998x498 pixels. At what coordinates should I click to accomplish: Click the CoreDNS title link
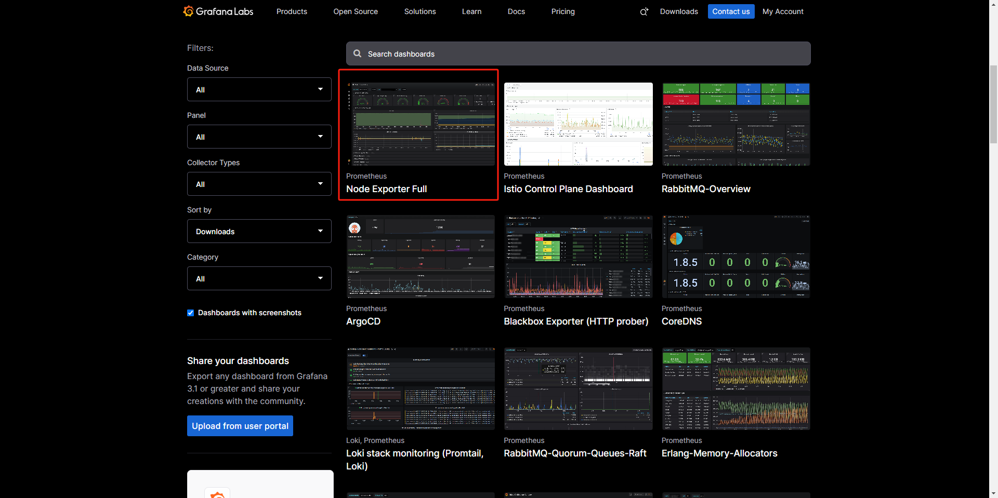pyautogui.click(x=681, y=321)
